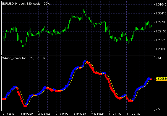The image size is (167, 116).
Task: Click price level 1.30410 on axis
Action: click(x=161, y=13)
